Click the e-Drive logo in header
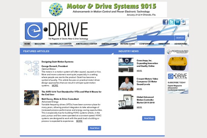The image size is (207, 138). point(56,31)
